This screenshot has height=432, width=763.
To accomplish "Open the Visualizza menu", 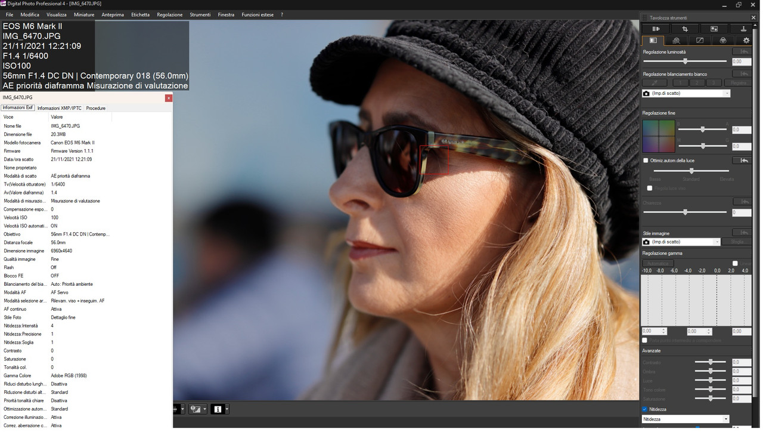I will pyautogui.click(x=57, y=14).
